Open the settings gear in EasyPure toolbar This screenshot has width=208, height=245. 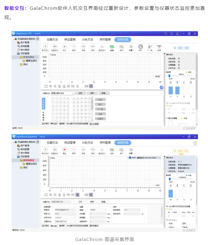(131, 150)
